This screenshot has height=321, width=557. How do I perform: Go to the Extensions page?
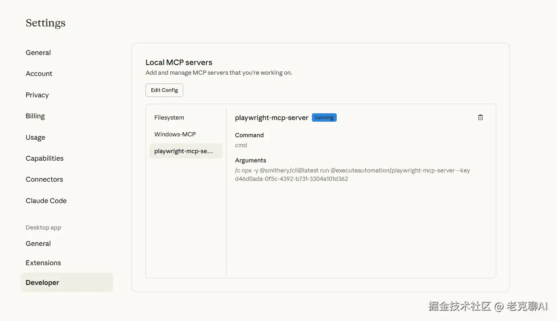pos(43,263)
